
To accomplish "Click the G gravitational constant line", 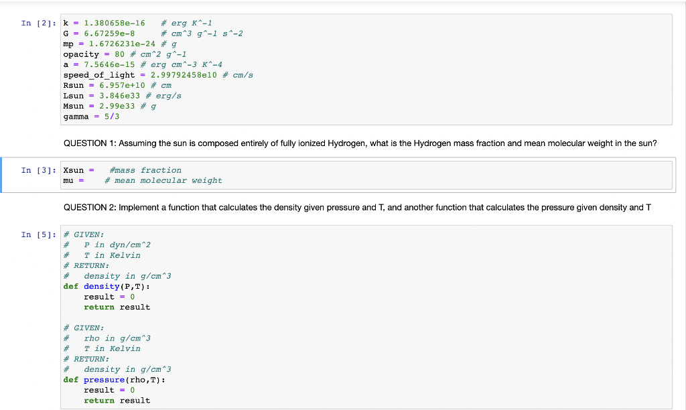I will [x=107, y=33].
